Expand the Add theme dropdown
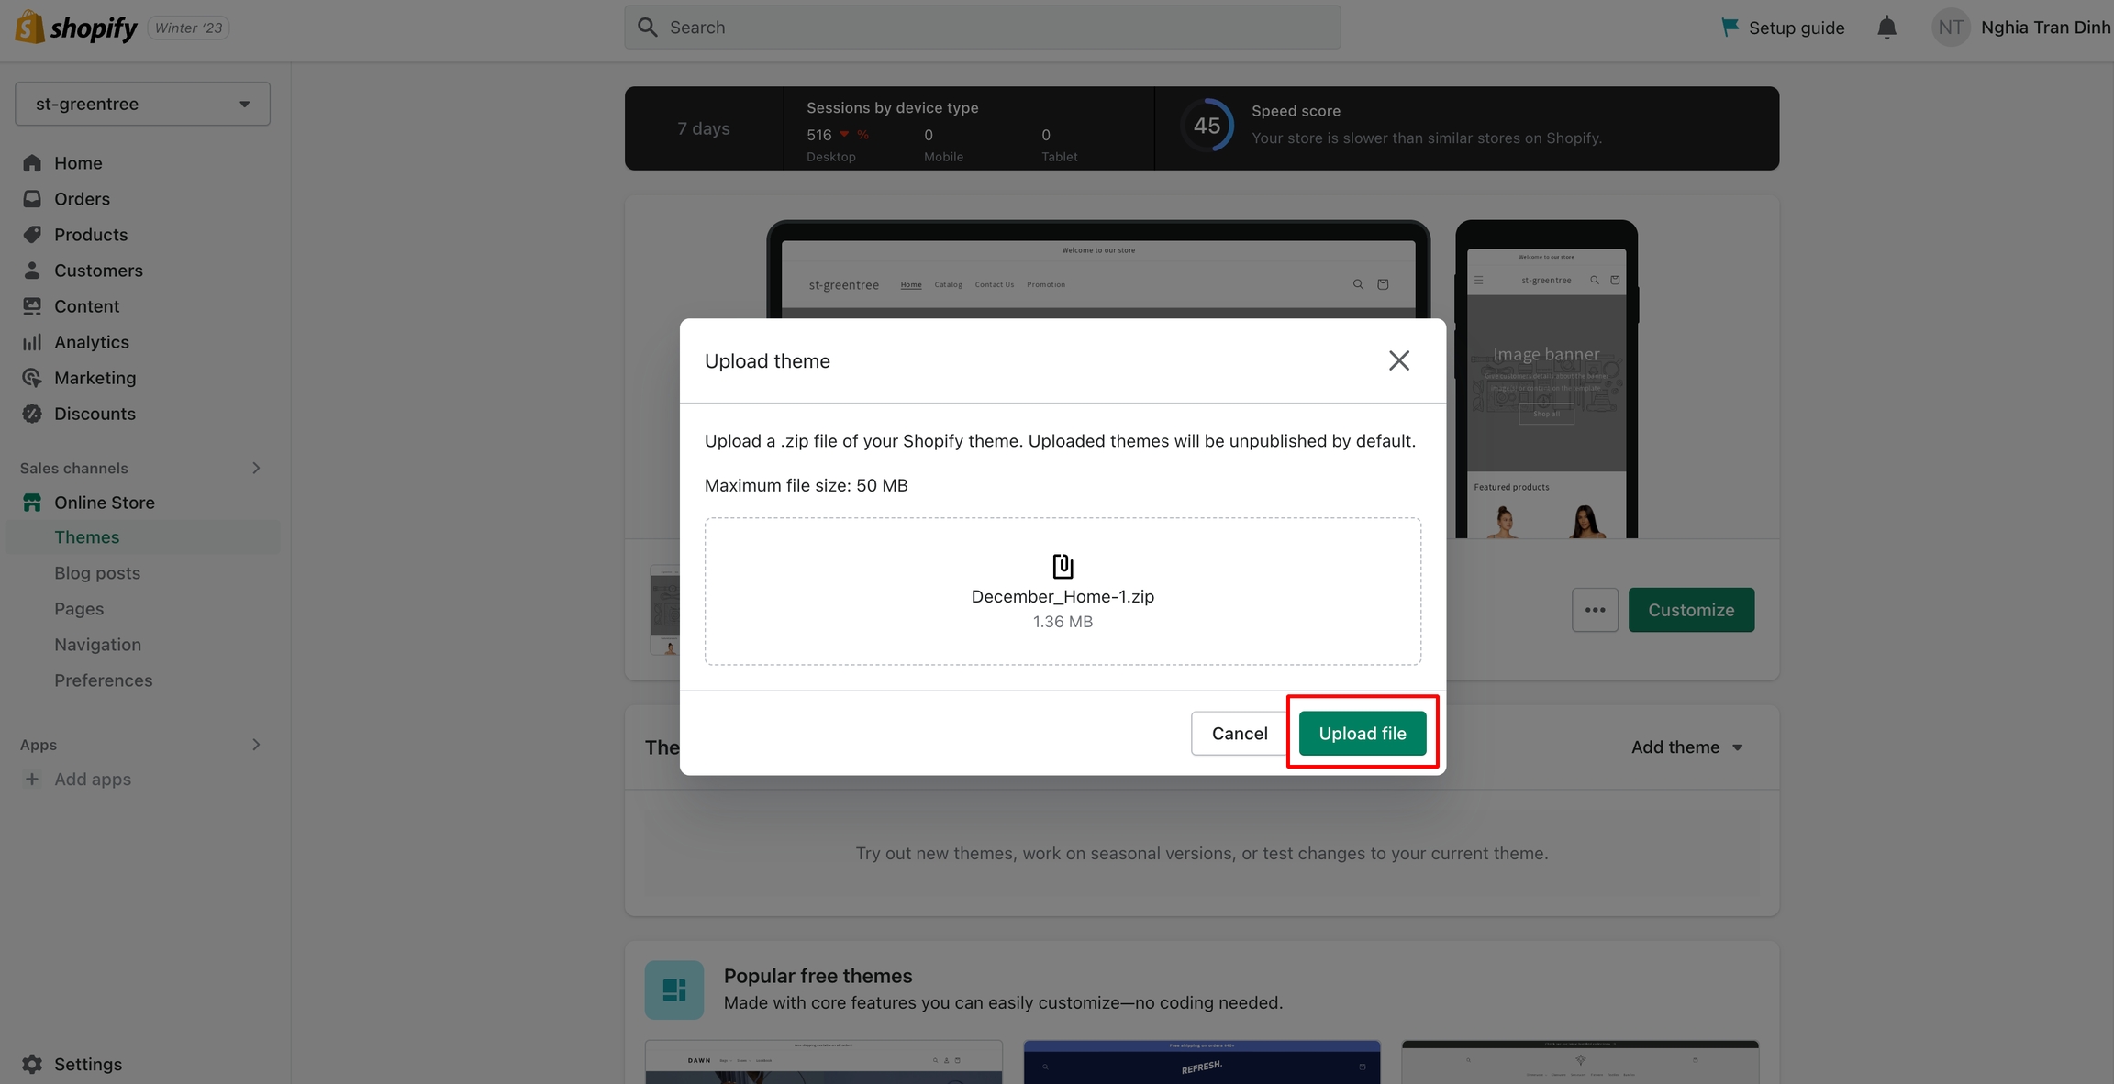This screenshot has height=1084, width=2114. pyautogui.click(x=1686, y=747)
